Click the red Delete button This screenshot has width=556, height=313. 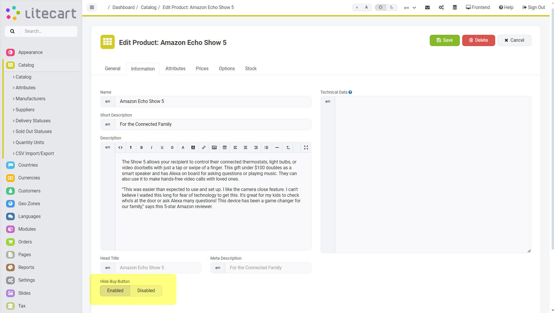[478, 40]
